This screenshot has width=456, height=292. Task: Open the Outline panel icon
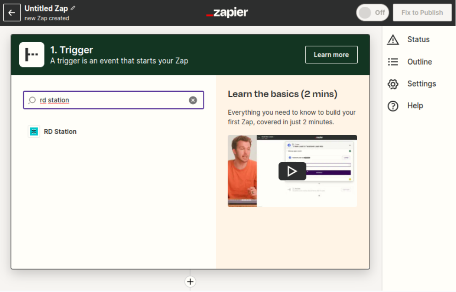[x=393, y=61]
